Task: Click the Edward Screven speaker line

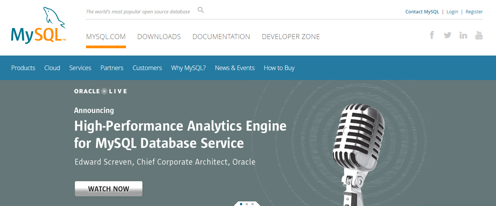Action: pyautogui.click(x=165, y=162)
